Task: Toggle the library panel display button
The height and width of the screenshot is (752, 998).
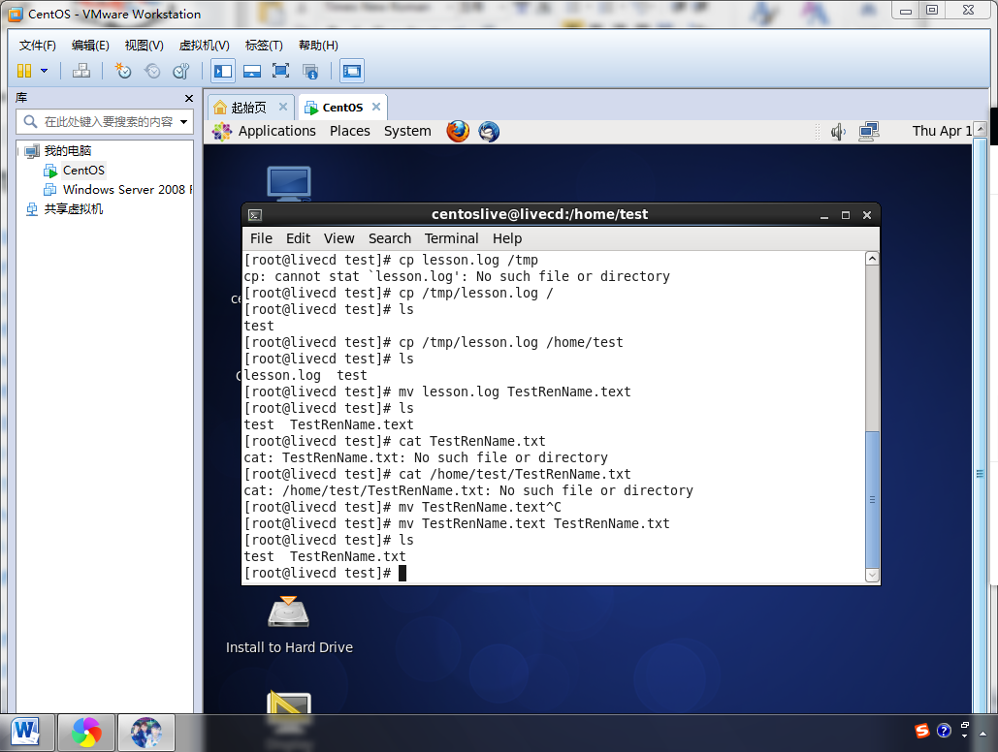Action: pyautogui.click(x=222, y=70)
